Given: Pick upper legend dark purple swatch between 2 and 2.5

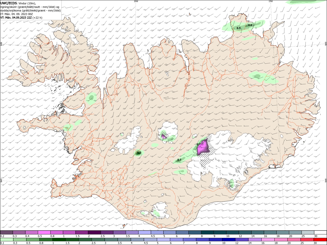Looking at the screenshot, I should click(94, 232).
